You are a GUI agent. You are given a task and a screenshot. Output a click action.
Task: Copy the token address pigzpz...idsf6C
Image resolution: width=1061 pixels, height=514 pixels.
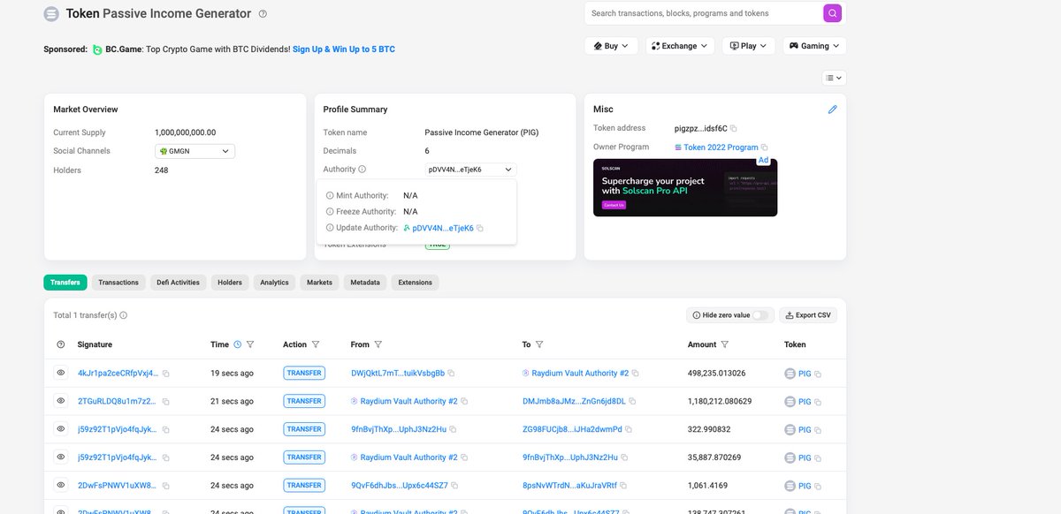tap(733, 129)
